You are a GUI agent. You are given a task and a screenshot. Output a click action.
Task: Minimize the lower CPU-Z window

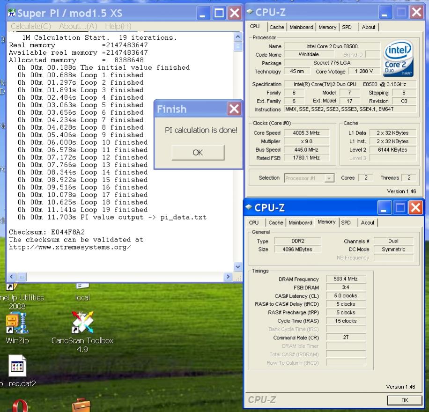pyautogui.click(x=384, y=208)
